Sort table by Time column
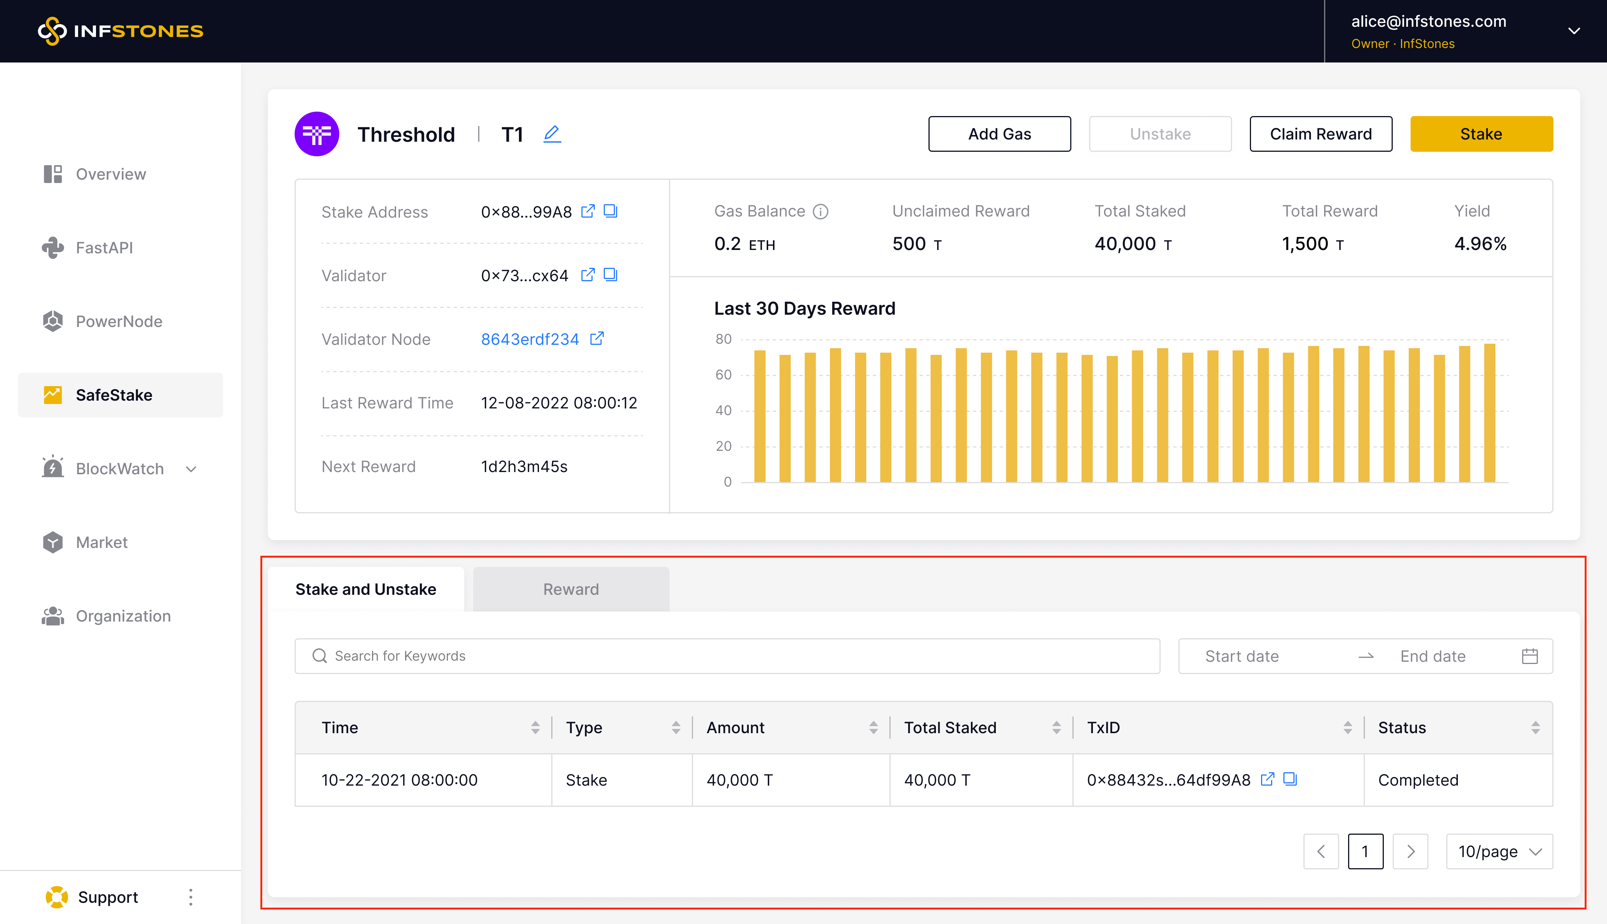Image resolution: width=1607 pixels, height=924 pixels. point(535,728)
